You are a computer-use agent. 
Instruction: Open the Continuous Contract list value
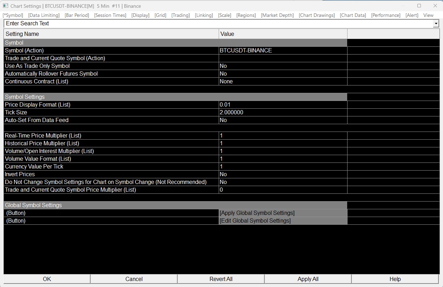point(283,82)
